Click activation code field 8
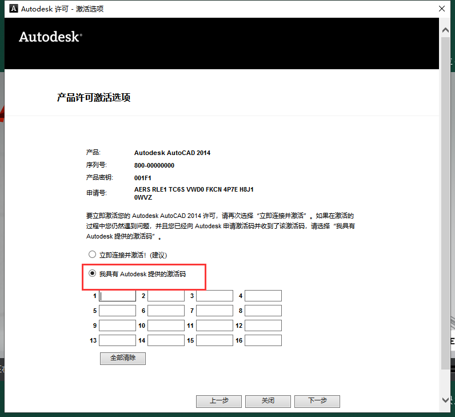 coord(263,311)
